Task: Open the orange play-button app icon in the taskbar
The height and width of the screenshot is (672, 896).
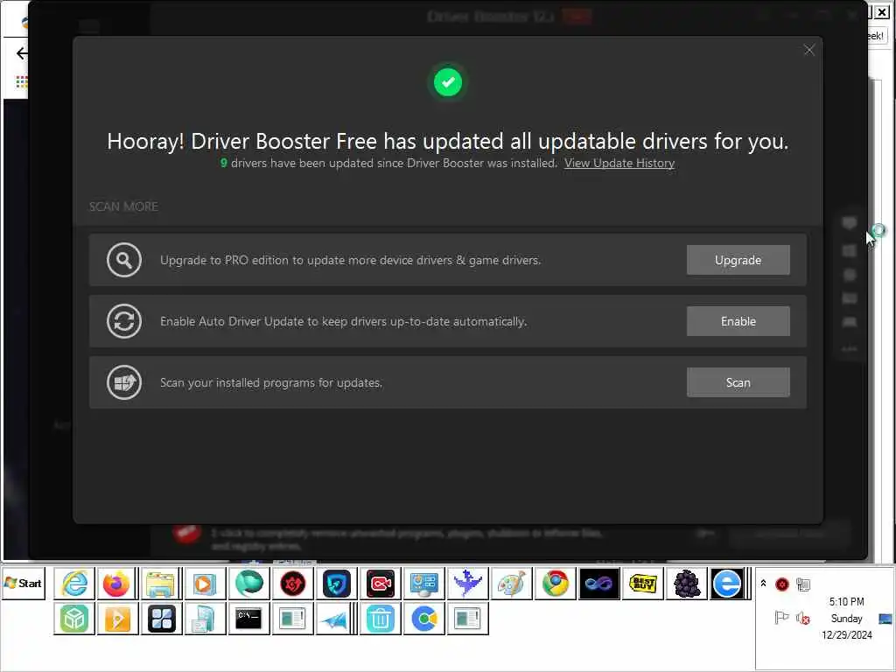Action: pyautogui.click(x=118, y=619)
